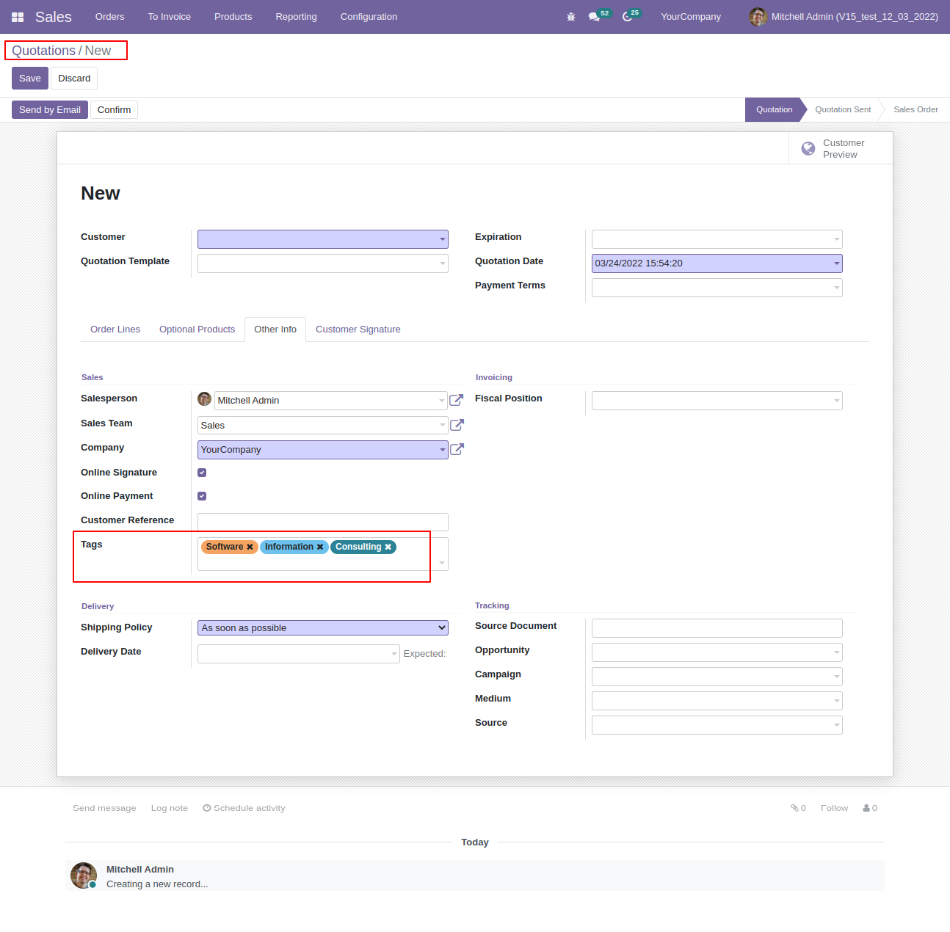
Task: Expand the Quotation Template dropdown
Action: (x=443, y=263)
